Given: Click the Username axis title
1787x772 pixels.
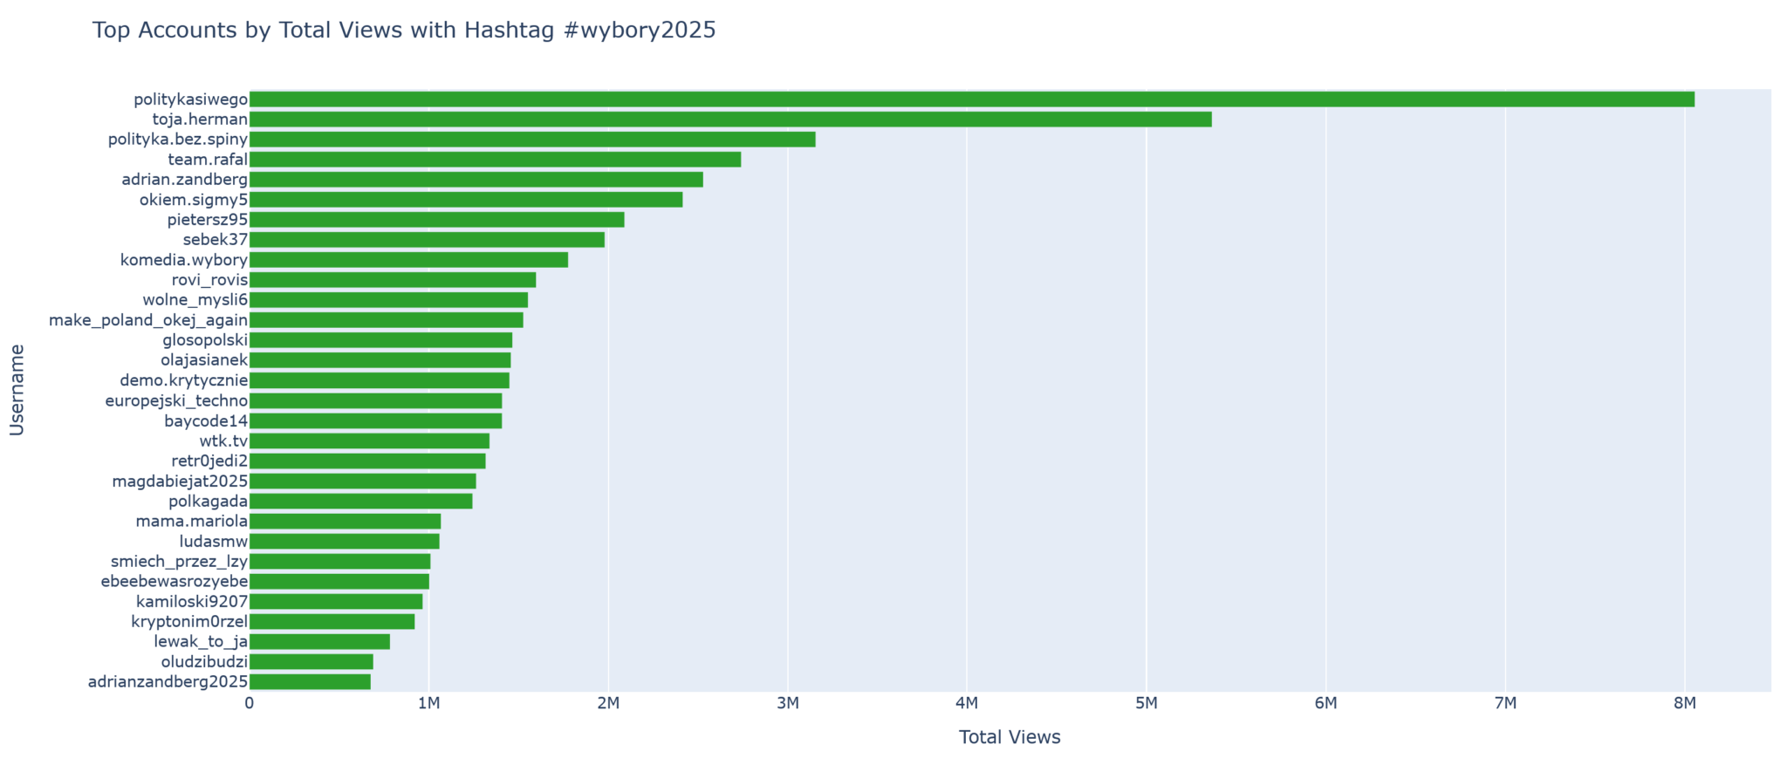Looking at the screenshot, I should tap(17, 389).
